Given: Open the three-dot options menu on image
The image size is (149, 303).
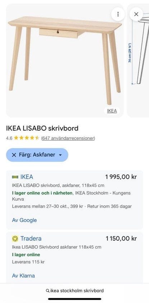Looking at the screenshot, I should pyautogui.click(x=118, y=14).
